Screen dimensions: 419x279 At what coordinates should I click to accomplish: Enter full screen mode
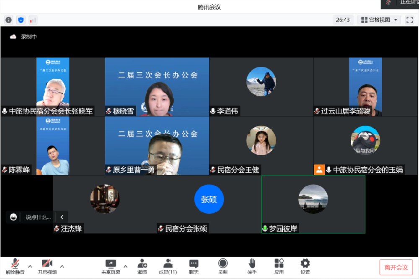pyautogui.click(x=409, y=20)
